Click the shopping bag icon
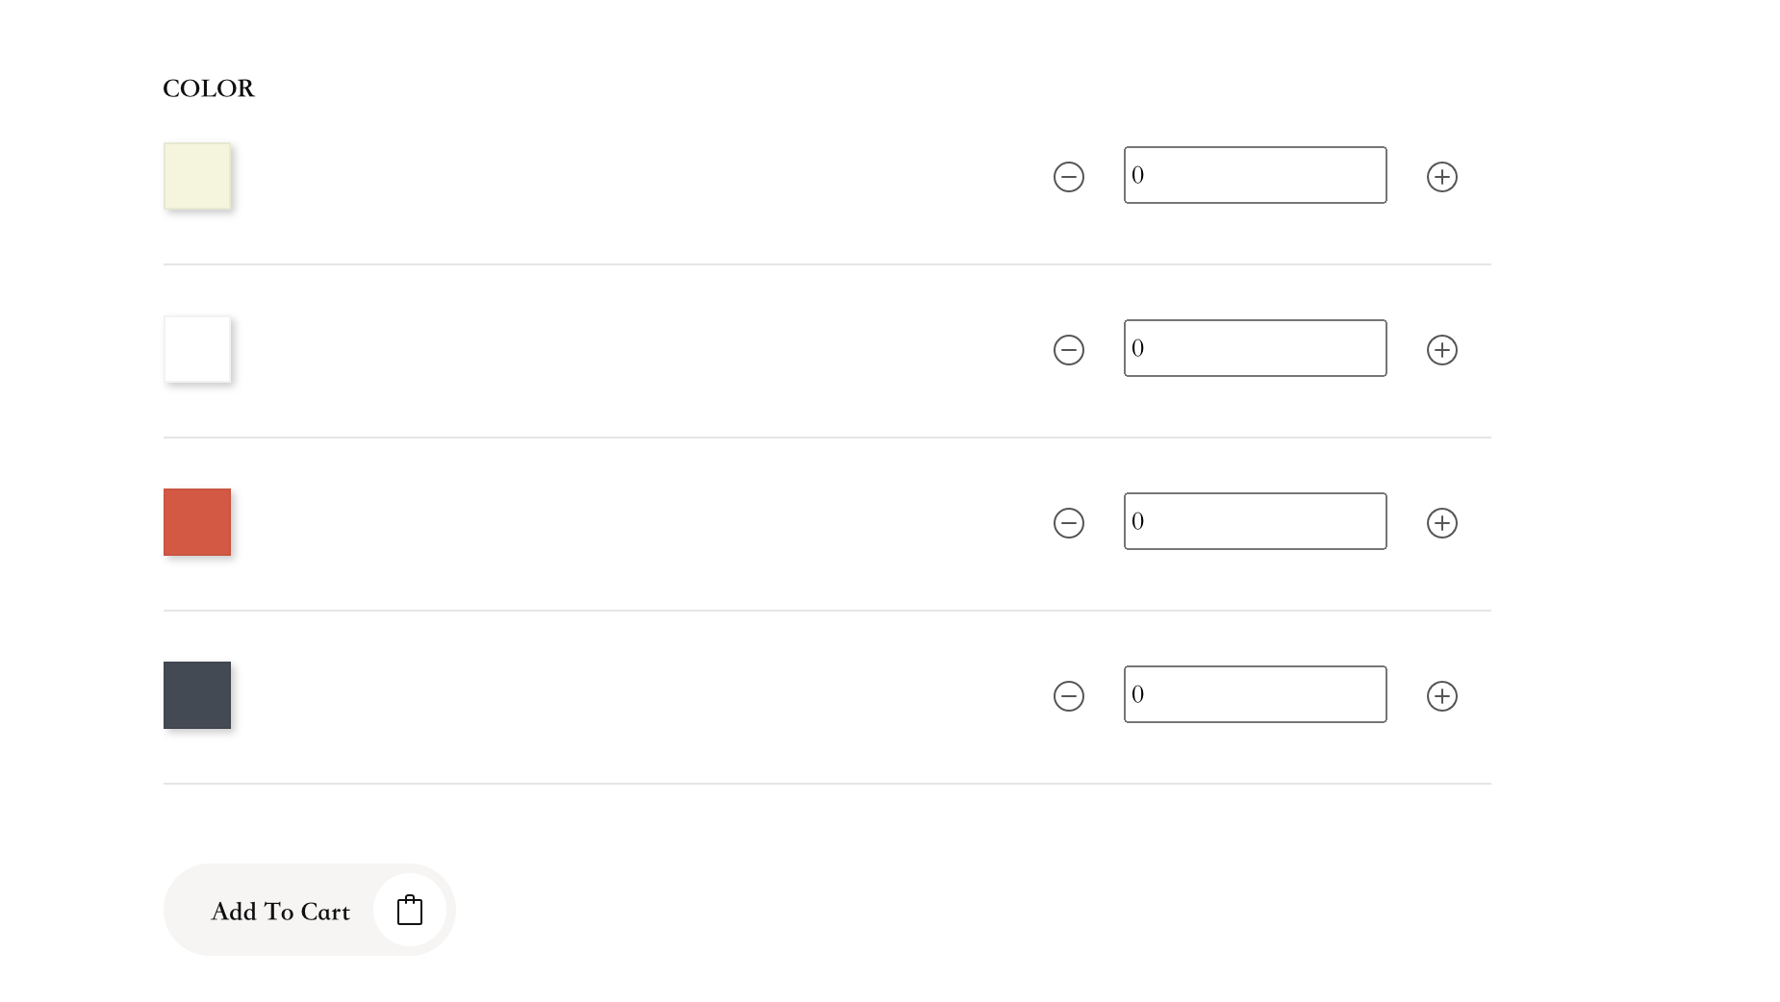Image resolution: width=1780 pixels, height=1002 pixels. tap(410, 910)
